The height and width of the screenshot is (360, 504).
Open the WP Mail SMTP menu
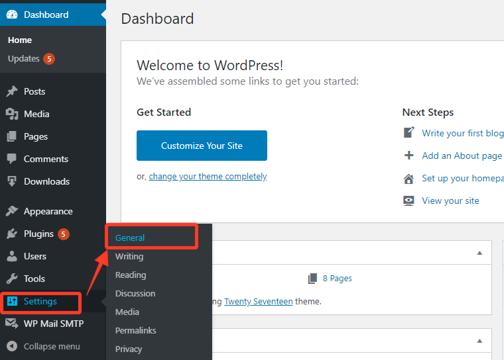click(x=53, y=324)
